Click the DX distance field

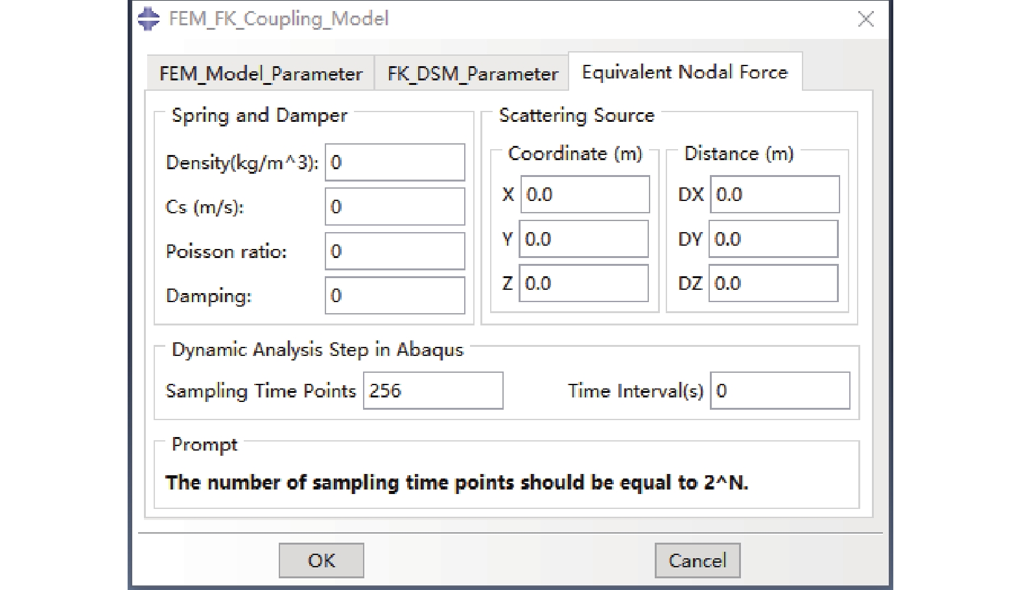[x=775, y=195]
